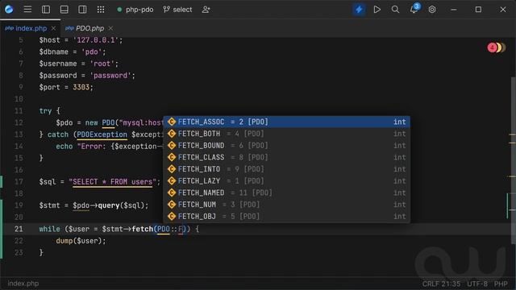This screenshot has width=516, height=290.
Task: Close the PDO.php tab
Action: click(x=110, y=29)
